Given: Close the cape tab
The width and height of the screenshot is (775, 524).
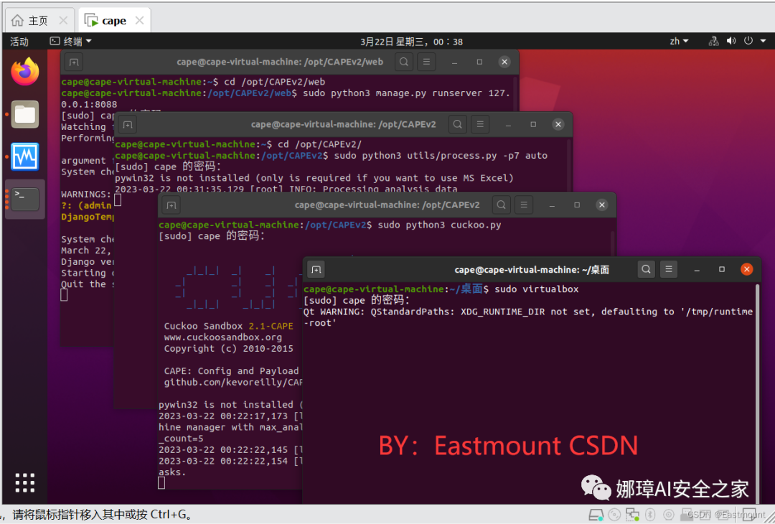Looking at the screenshot, I should tap(139, 20).
